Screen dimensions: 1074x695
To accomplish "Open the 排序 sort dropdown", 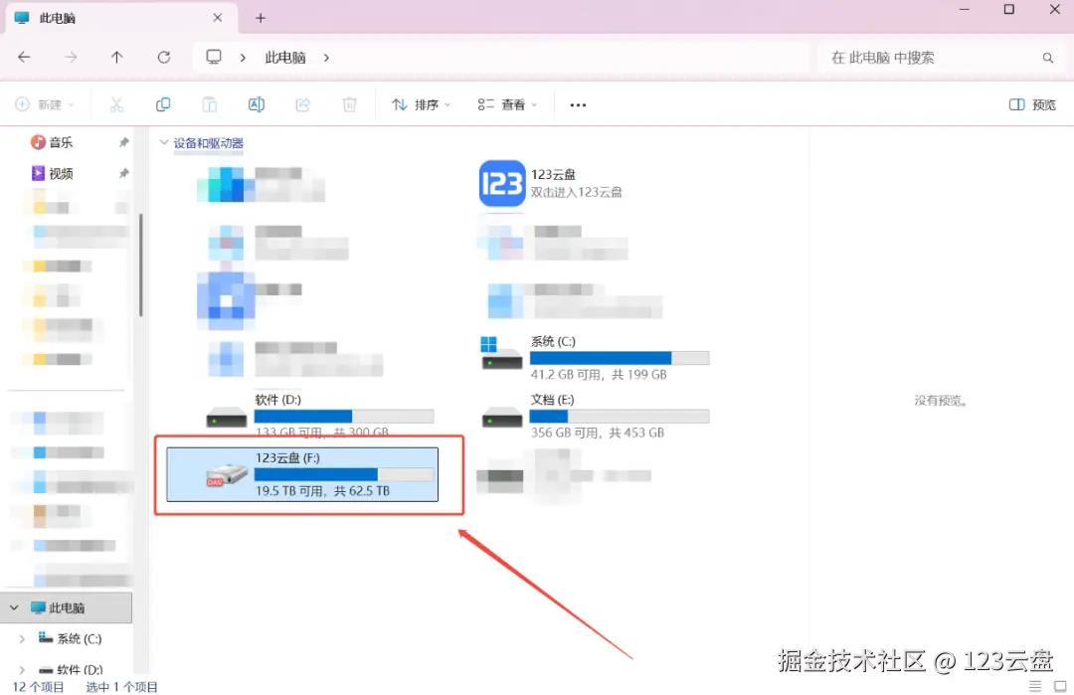I will click(x=421, y=104).
